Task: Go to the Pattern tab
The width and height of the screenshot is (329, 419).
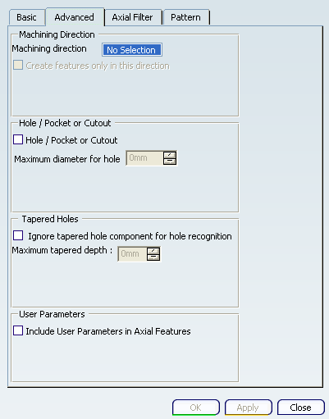Action: 186,17
